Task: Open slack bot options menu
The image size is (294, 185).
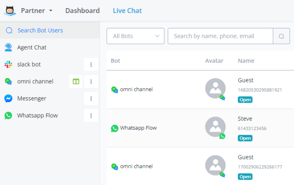Action: [91, 64]
